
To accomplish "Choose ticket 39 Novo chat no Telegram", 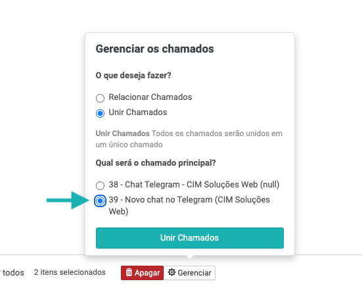I will [100, 201].
